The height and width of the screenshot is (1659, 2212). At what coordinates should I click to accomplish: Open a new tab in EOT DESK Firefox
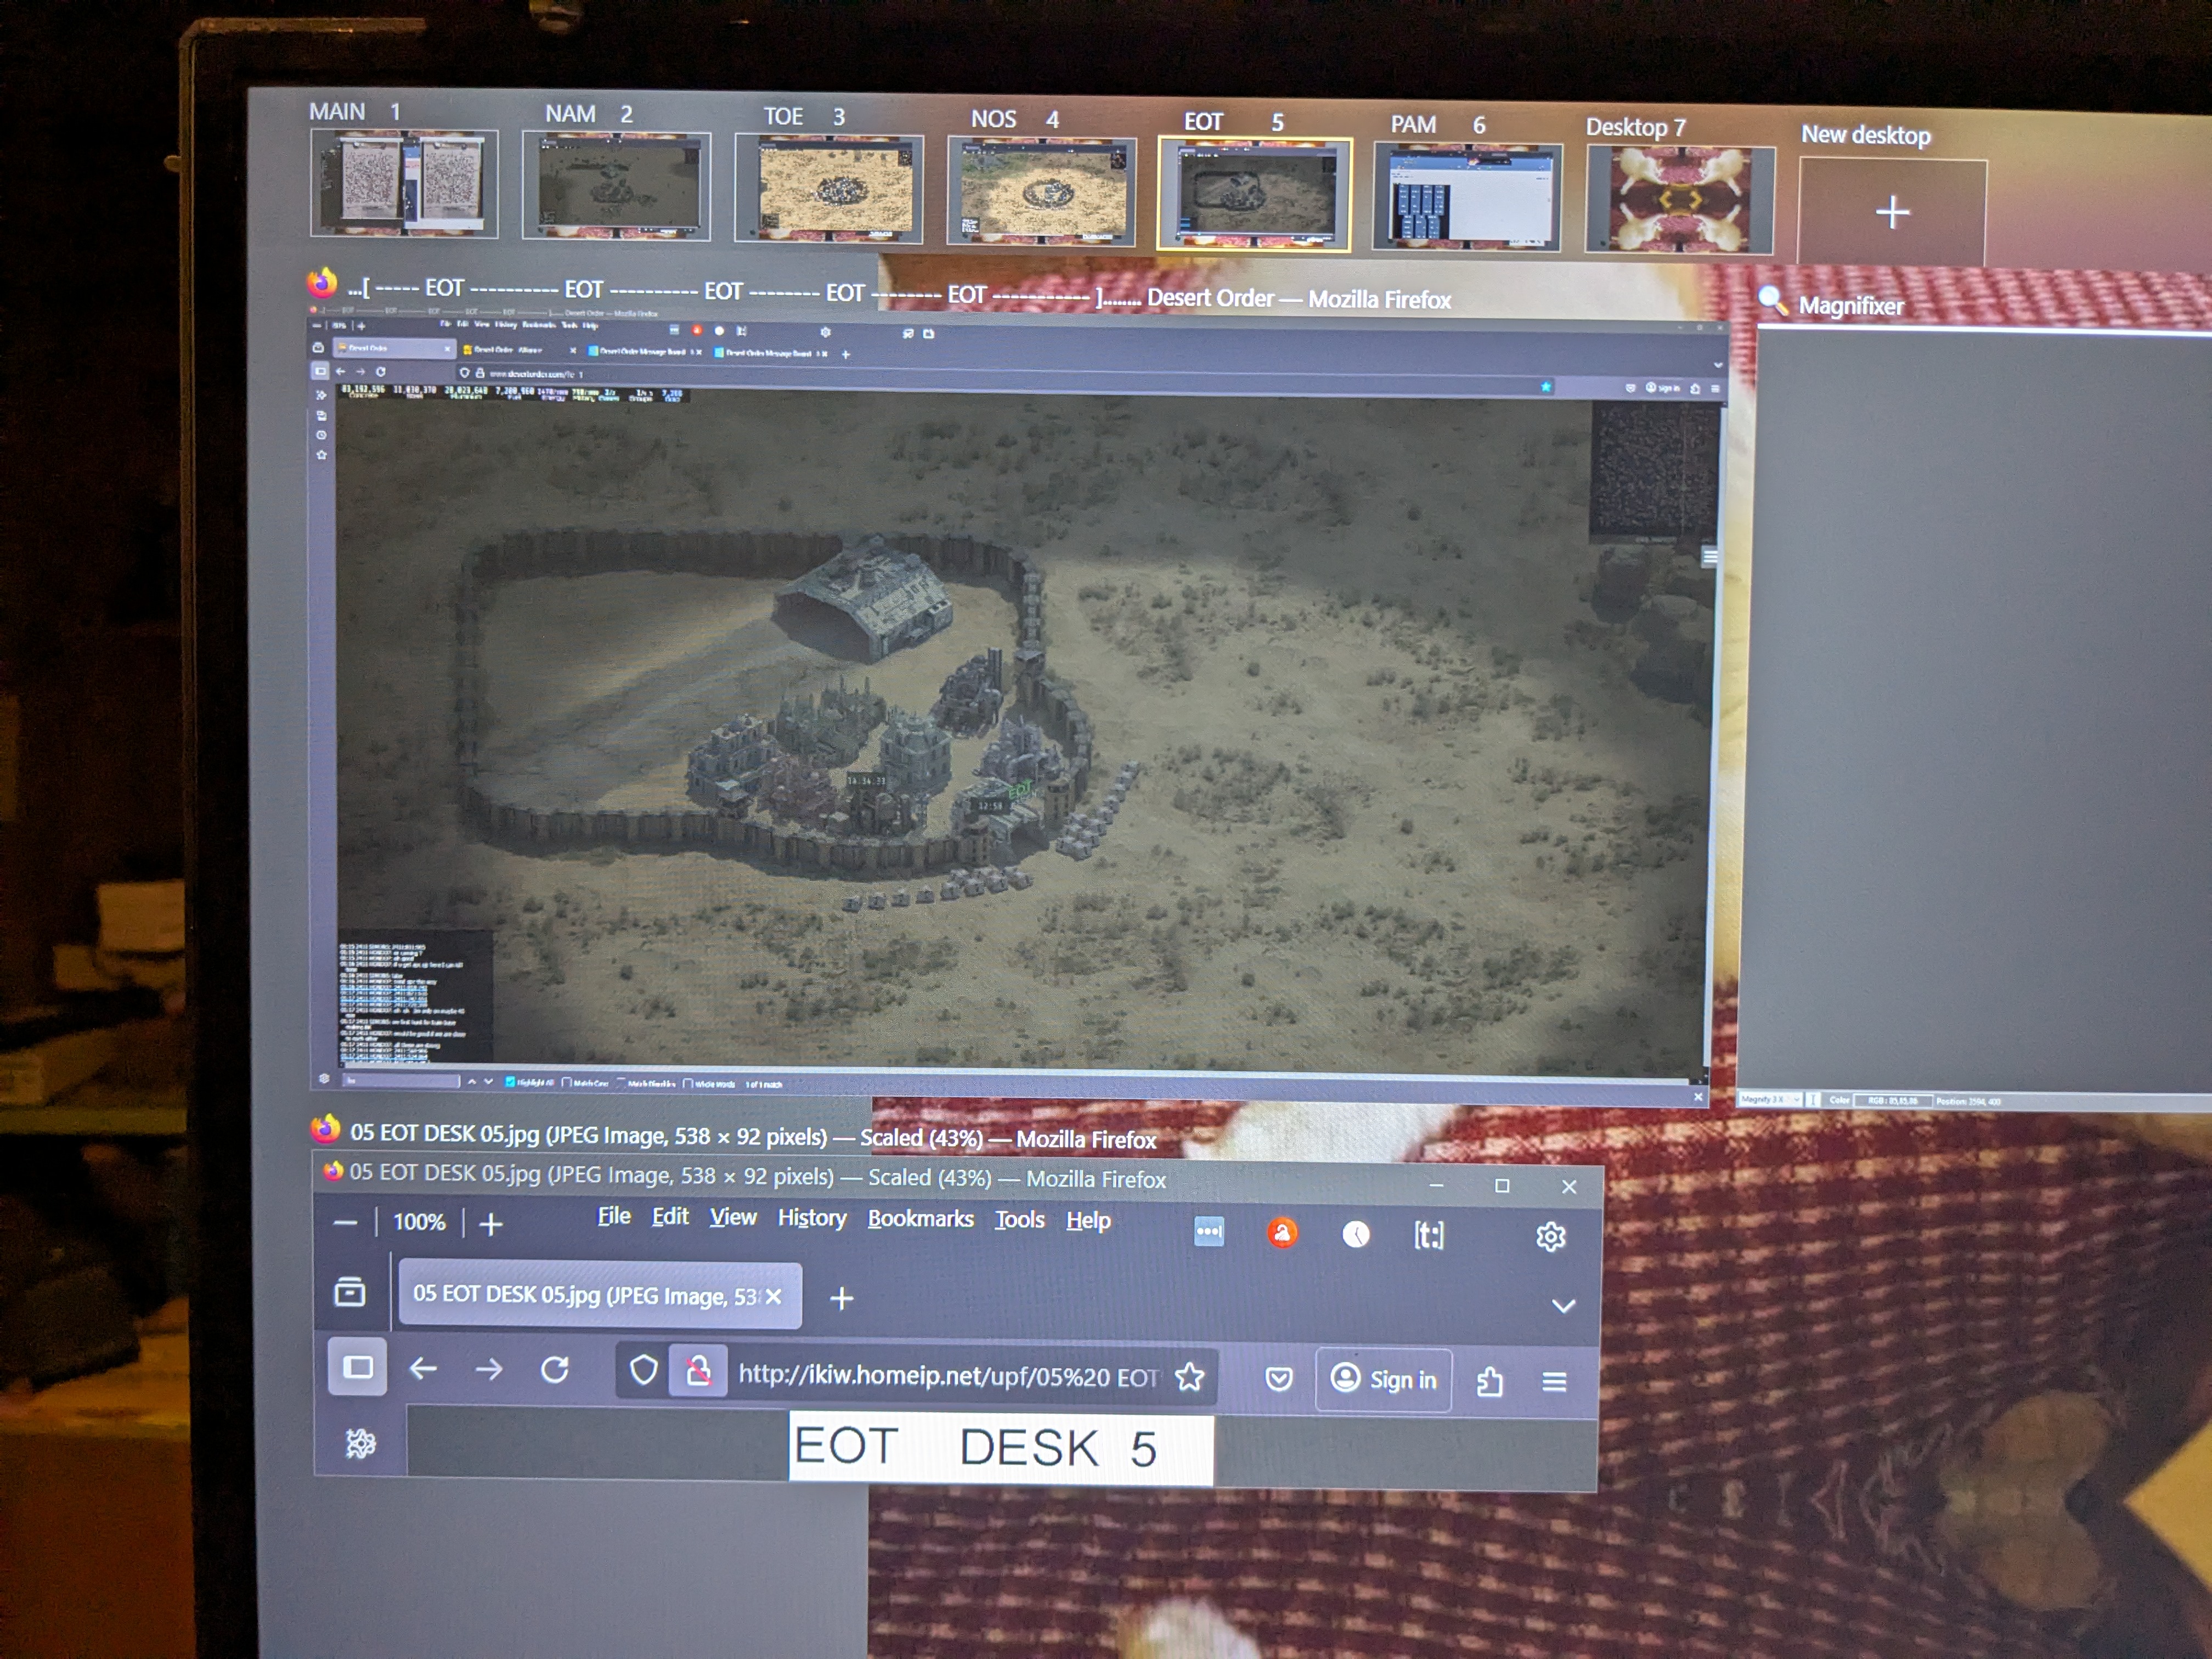coord(842,1298)
